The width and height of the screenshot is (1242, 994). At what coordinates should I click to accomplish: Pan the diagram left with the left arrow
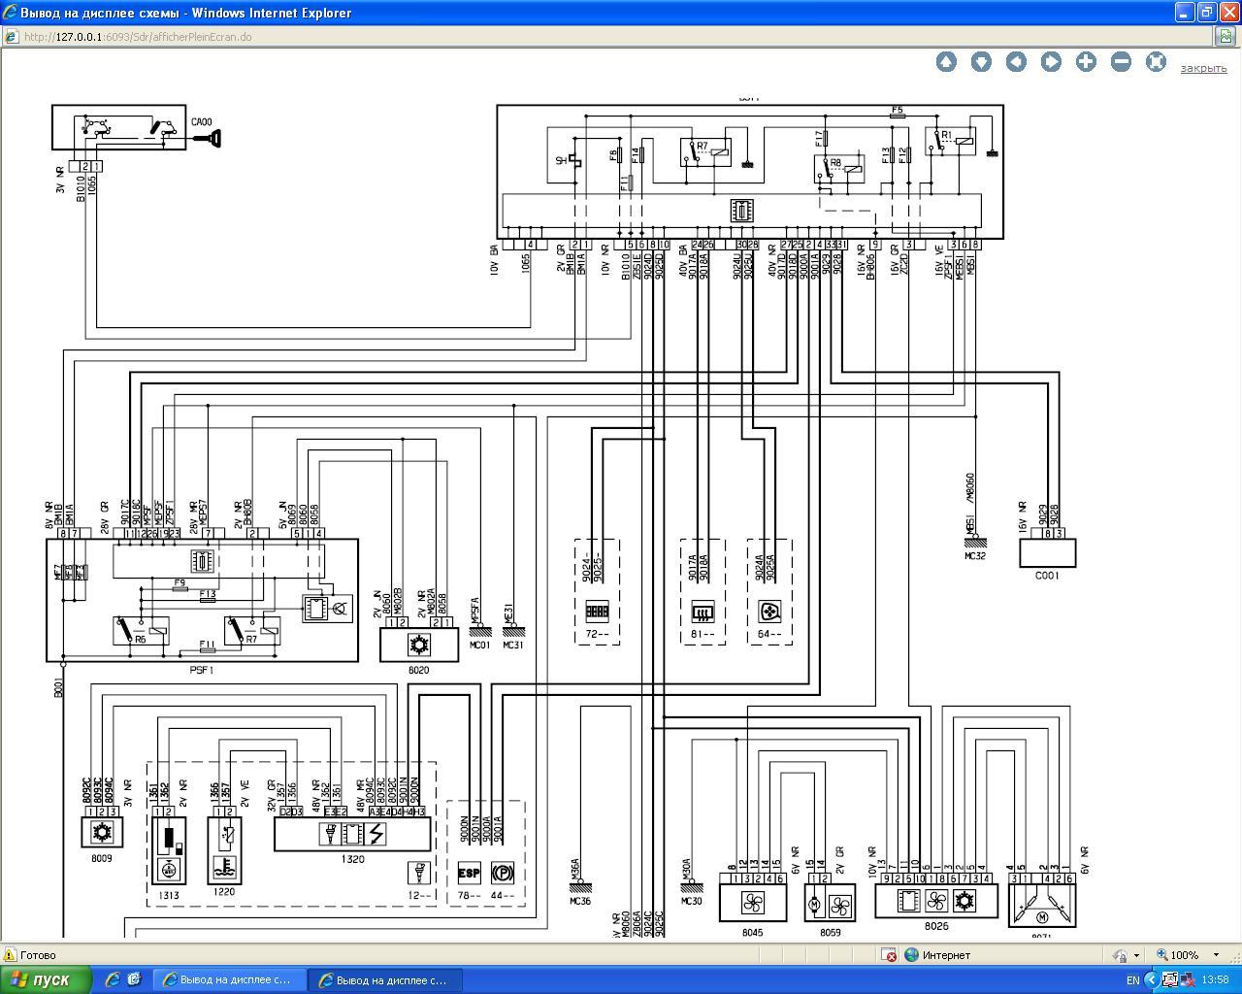pos(1016,61)
